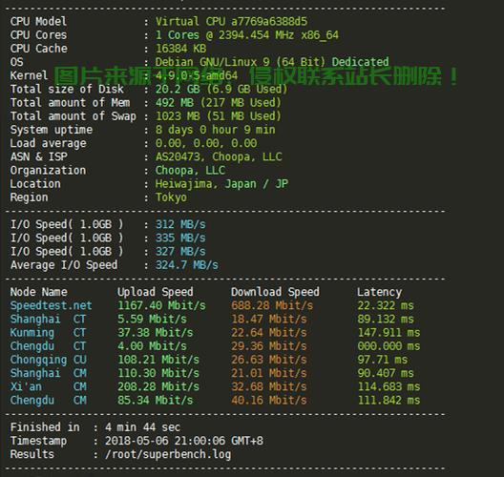Click the Speedtest.net node name
504x477 pixels.
(x=51, y=305)
